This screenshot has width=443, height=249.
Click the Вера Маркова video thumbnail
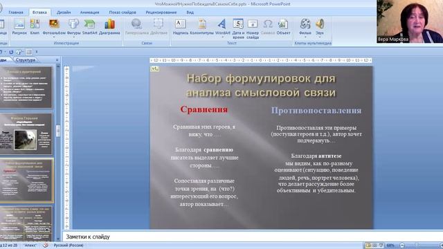coord(410,21)
